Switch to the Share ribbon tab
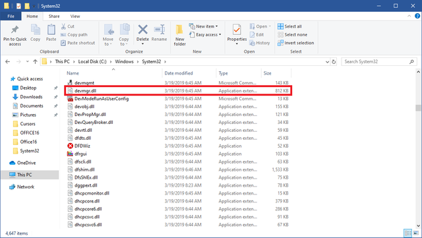Image resolution: width=422 pixels, height=238 pixels. tap(54, 16)
